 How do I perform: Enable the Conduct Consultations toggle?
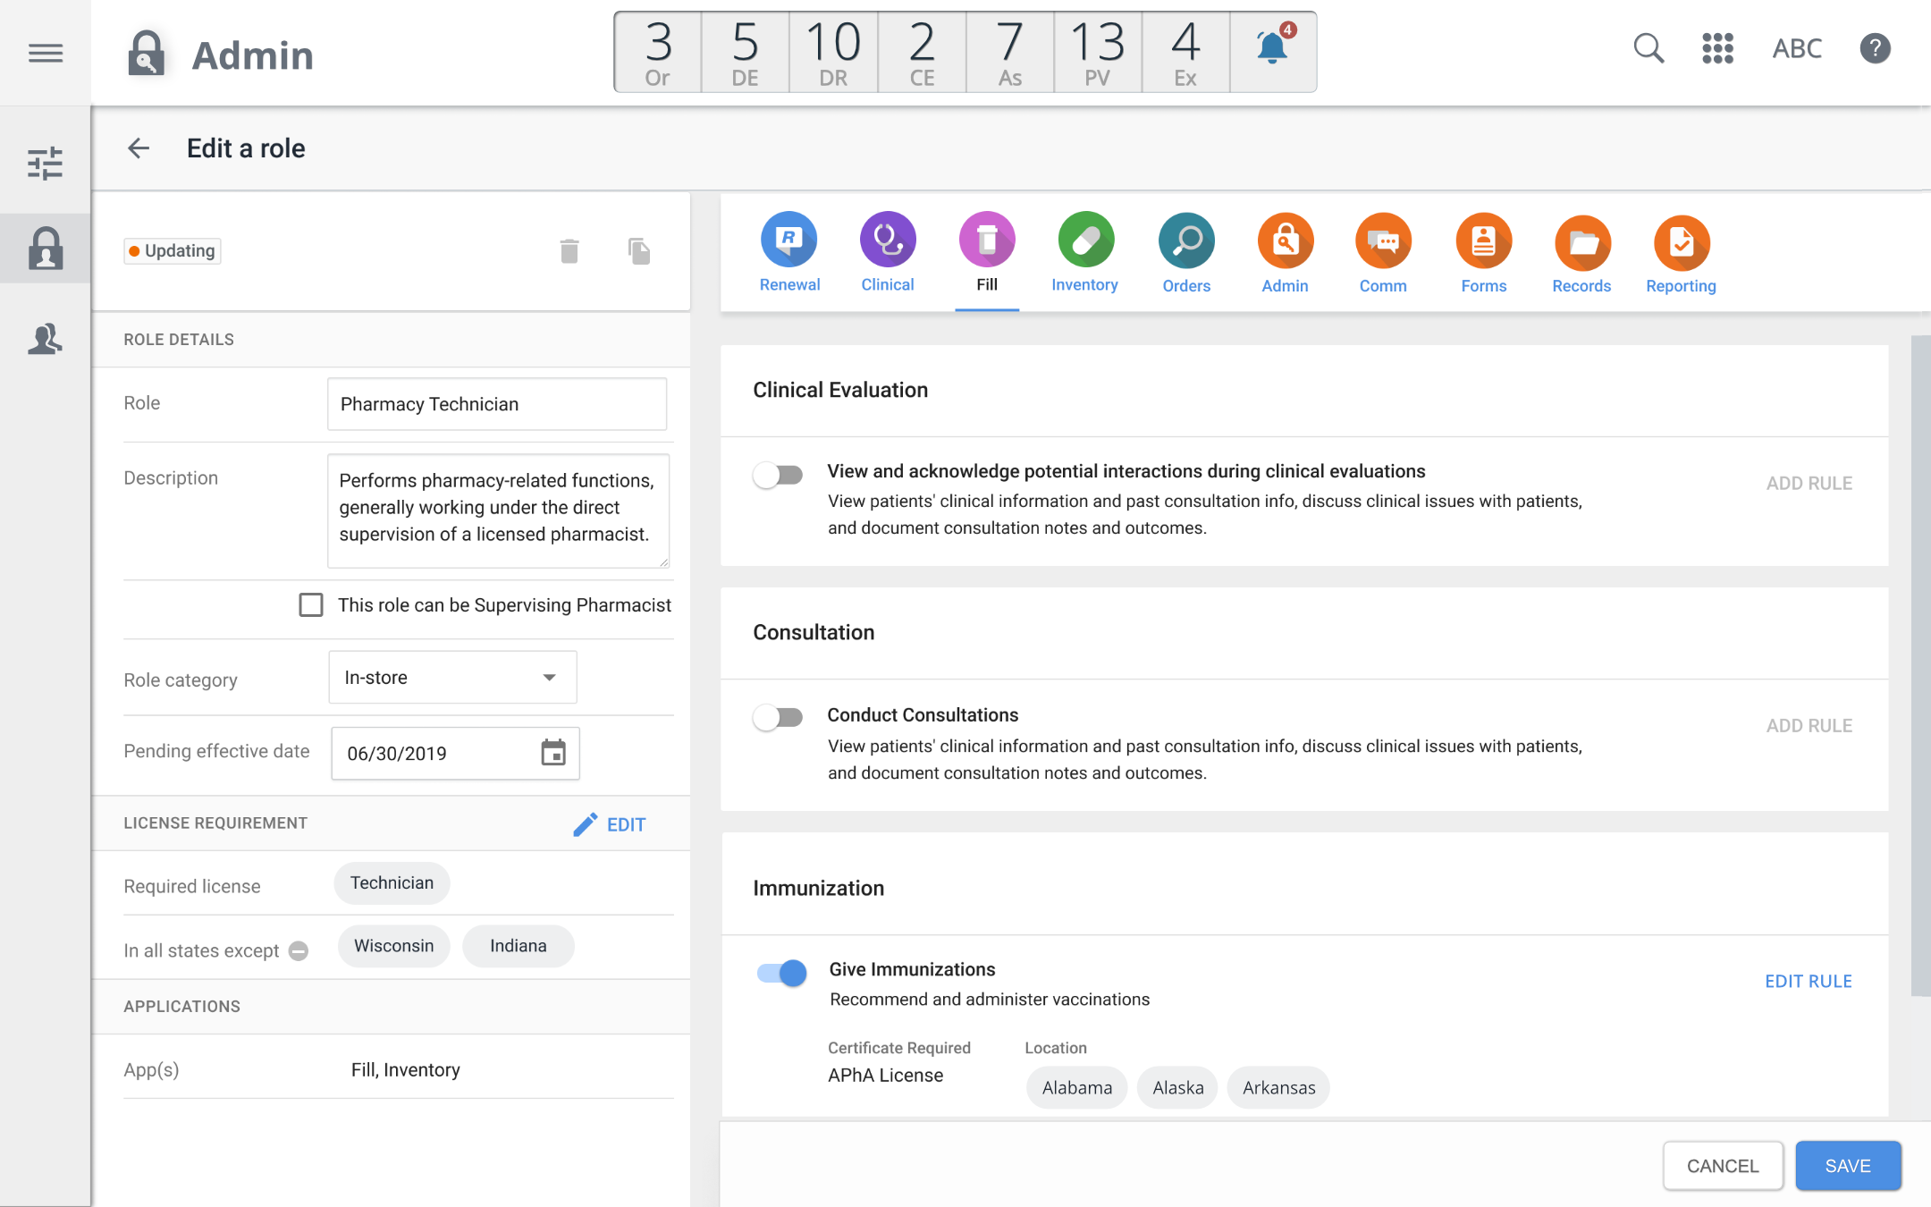pos(778,717)
